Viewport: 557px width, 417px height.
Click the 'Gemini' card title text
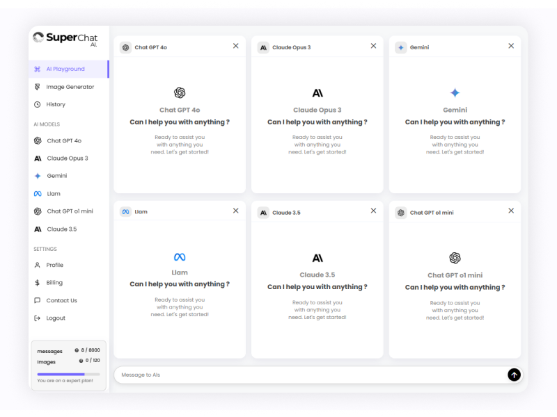click(x=455, y=110)
